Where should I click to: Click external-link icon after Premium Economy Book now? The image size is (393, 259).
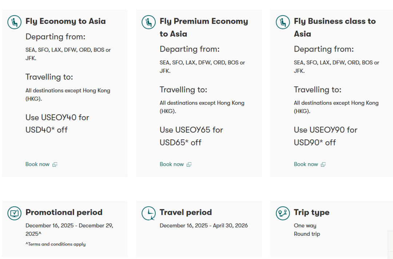(x=189, y=164)
